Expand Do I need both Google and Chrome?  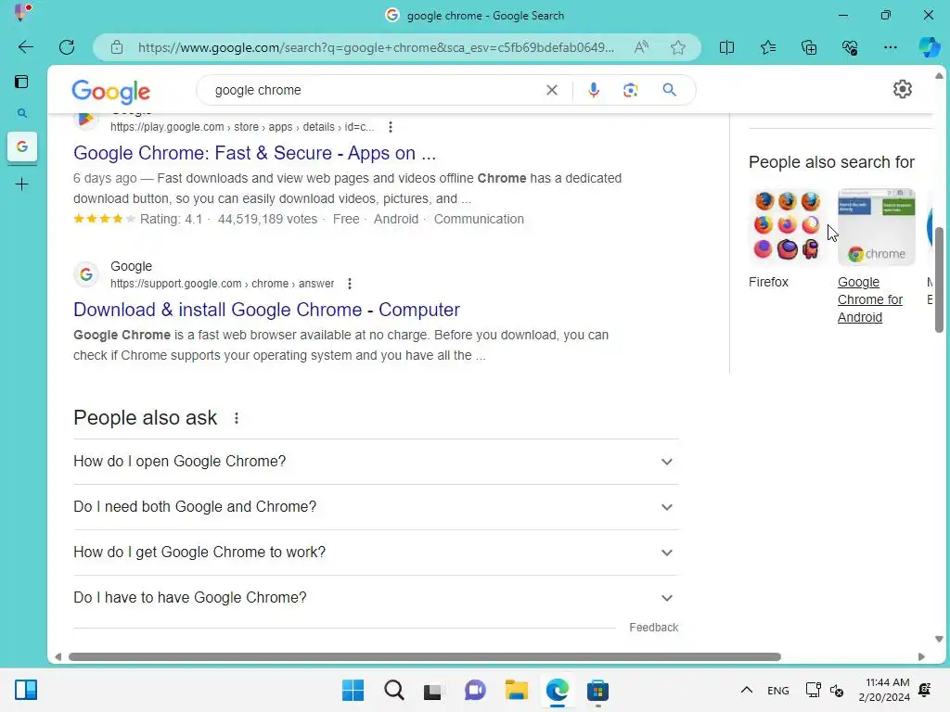point(376,507)
